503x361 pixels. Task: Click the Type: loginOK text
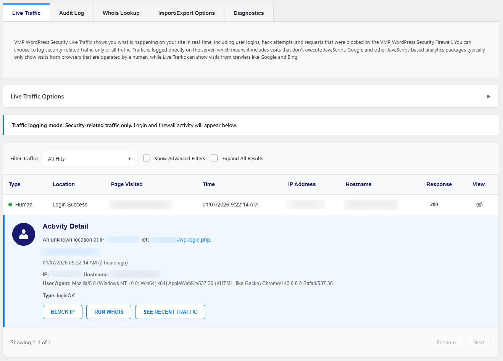[59, 296]
